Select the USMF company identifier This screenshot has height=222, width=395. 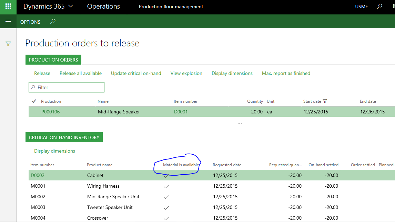[361, 6]
